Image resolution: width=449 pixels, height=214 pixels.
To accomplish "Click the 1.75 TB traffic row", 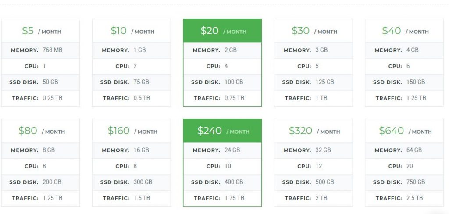I will tap(222, 198).
